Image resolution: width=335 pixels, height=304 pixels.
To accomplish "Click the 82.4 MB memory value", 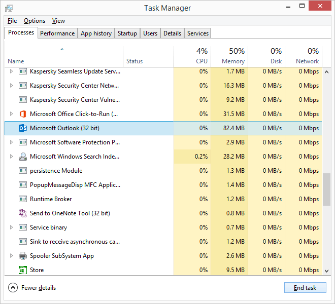I will coord(234,128).
